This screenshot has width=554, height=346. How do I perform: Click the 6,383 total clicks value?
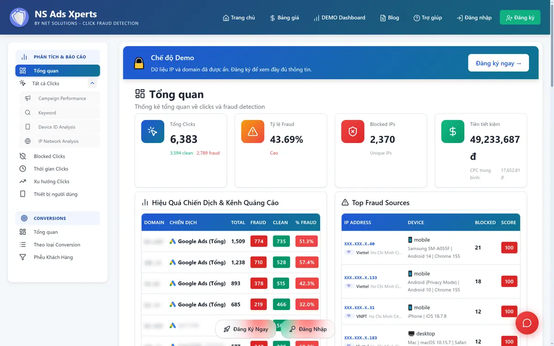point(184,139)
